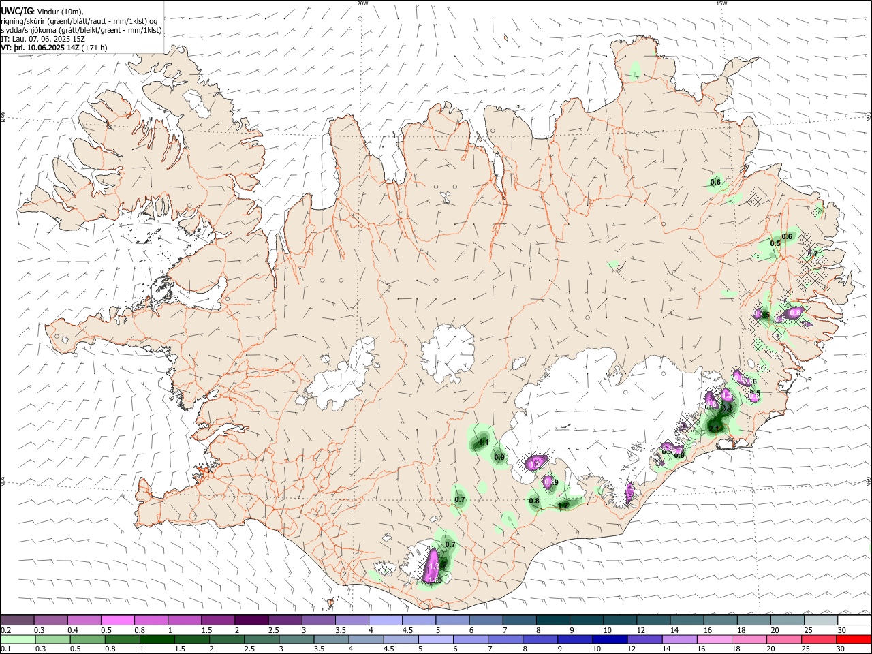Click the 'VT: þri. 10.06.2025 14Z (+71 h)' line
The height and width of the screenshot is (654, 872).
pyautogui.click(x=54, y=48)
